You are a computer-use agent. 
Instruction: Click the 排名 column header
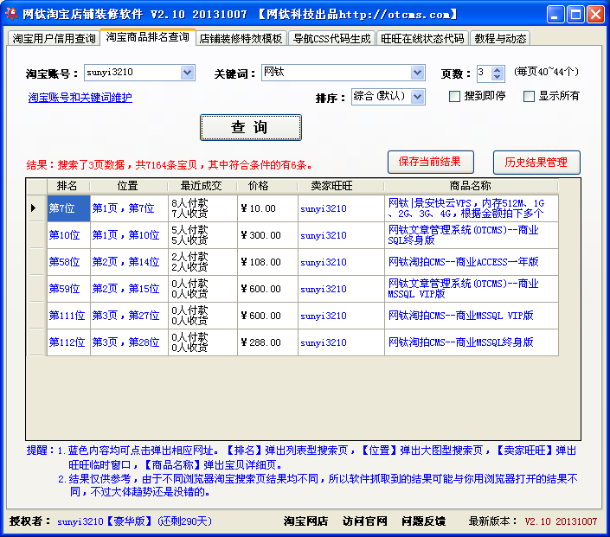(68, 186)
